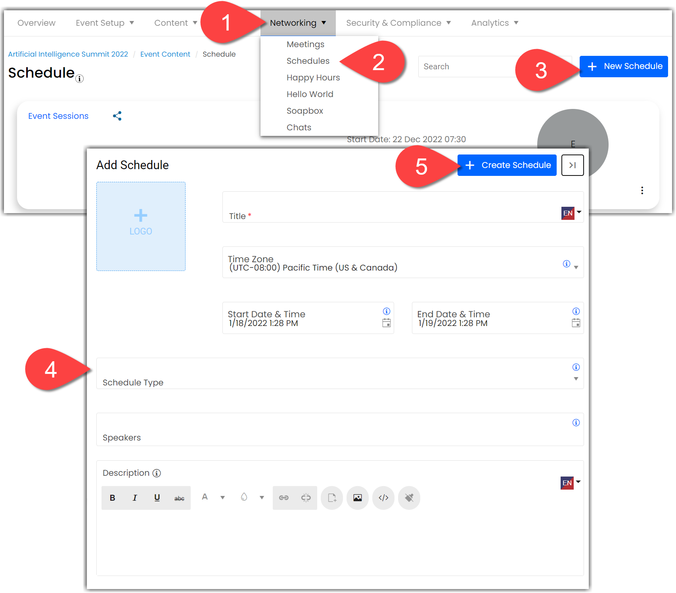Expand the Content menu

tap(176, 23)
